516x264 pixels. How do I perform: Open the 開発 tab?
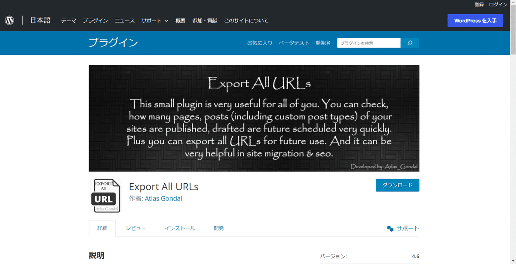tap(218, 228)
